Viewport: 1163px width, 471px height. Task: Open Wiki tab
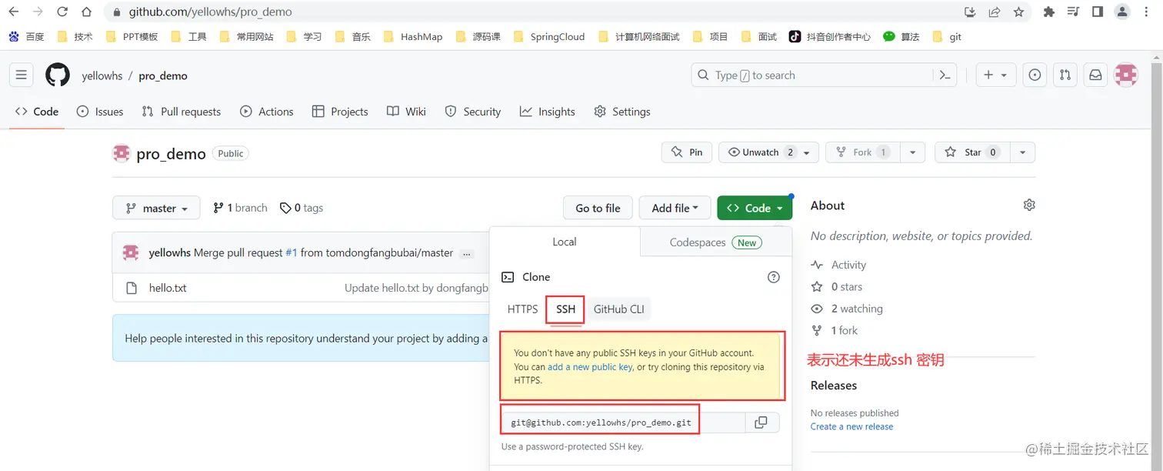pos(406,112)
